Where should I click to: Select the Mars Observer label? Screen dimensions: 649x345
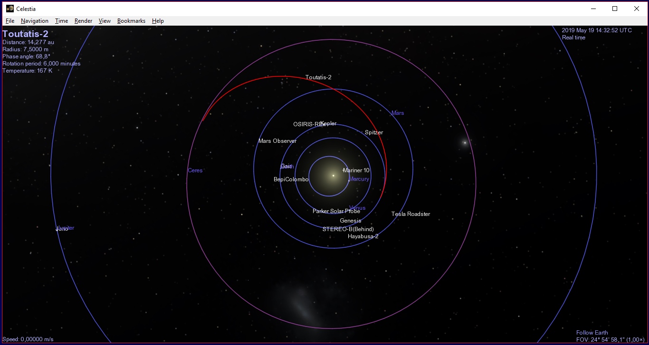click(277, 141)
